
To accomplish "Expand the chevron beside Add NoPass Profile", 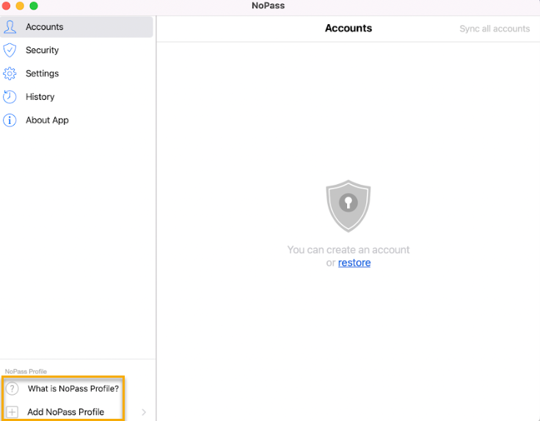I will (144, 412).
